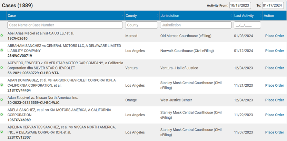
Task: Place Order for the Ventura county case
Action: [274, 68]
